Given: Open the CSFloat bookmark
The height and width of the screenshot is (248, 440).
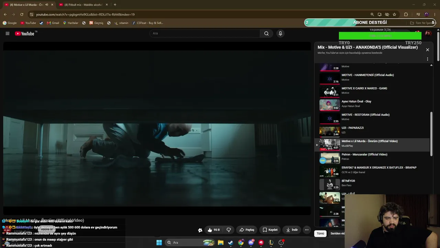Looking at the screenshot, I should pos(147,23).
